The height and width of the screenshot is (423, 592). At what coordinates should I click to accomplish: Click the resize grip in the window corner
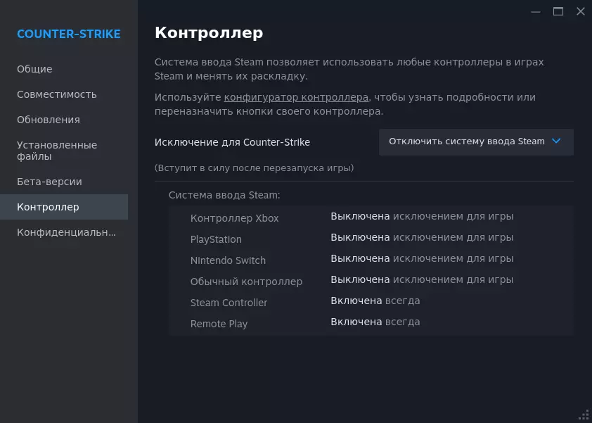click(584, 415)
